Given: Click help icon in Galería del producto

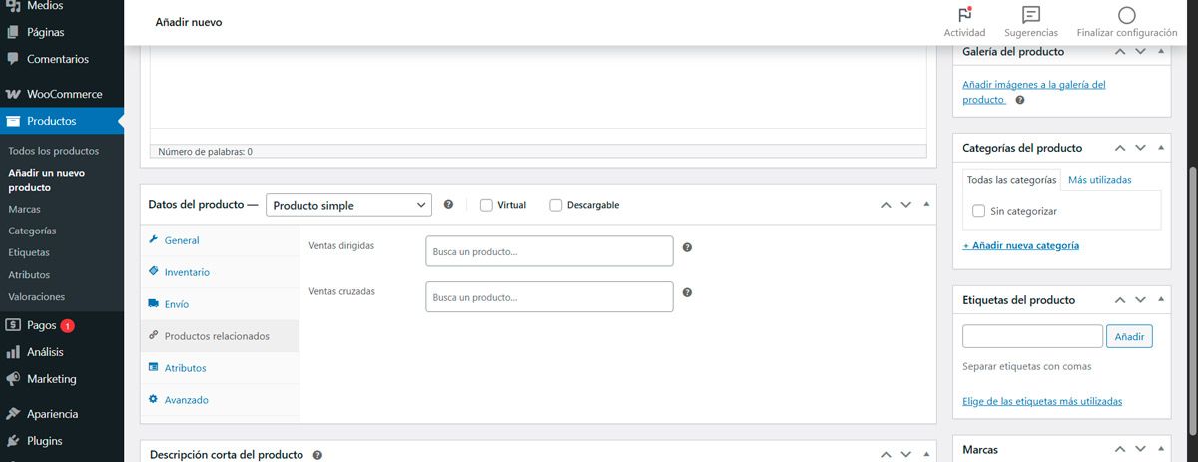Looking at the screenshot, I should (x=1020, y=100).
